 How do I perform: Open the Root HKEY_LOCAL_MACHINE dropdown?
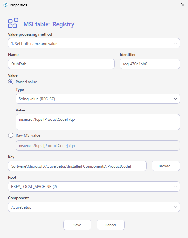(x=94, y=186)
